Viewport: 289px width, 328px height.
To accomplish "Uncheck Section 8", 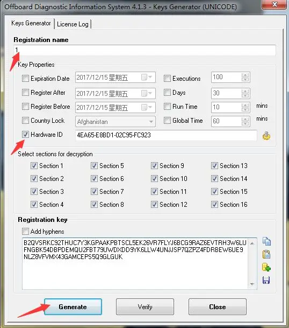I will [94, 204].
